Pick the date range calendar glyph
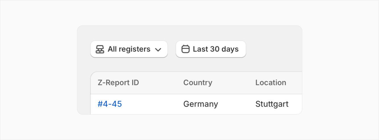The image size is (379, 140). click(185, 49)
